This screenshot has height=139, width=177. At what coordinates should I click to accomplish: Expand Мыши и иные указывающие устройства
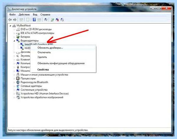point(14,75)
